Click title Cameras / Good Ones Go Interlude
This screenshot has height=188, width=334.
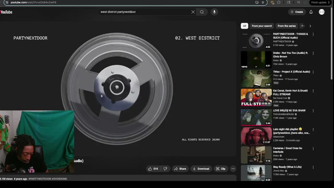pyautogui.click(x=288, y=150)
